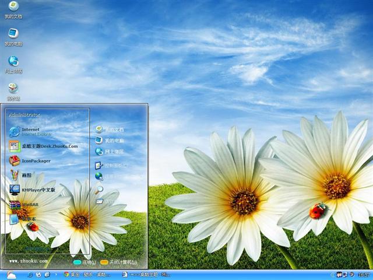Click system tray icon left of clock
Viewport: 373px width, 280px height.
[x=351, y=275]
